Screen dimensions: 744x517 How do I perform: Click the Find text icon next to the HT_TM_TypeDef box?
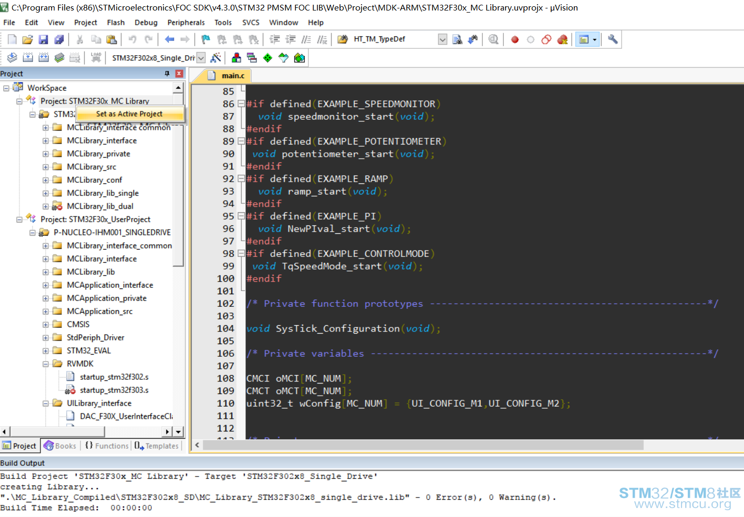tap(457, 39)
